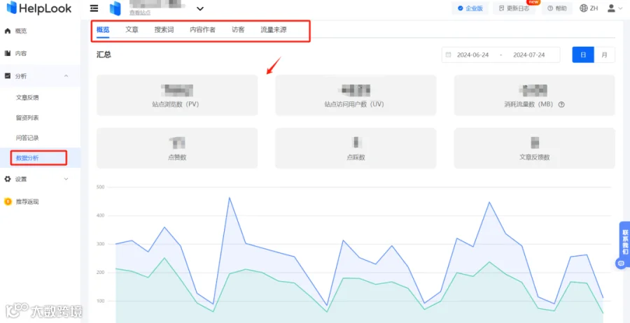The height and width of the screenshot is (323, 630).
Task: Click the 企业版 plan button
Action: (x=470, y=8)
